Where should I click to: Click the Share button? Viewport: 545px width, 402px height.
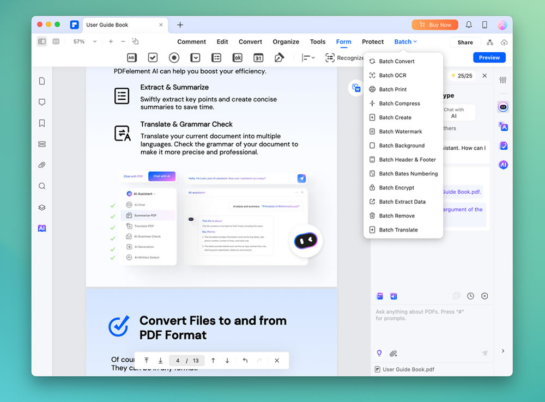pyautogui.click(x=465, y=42)
